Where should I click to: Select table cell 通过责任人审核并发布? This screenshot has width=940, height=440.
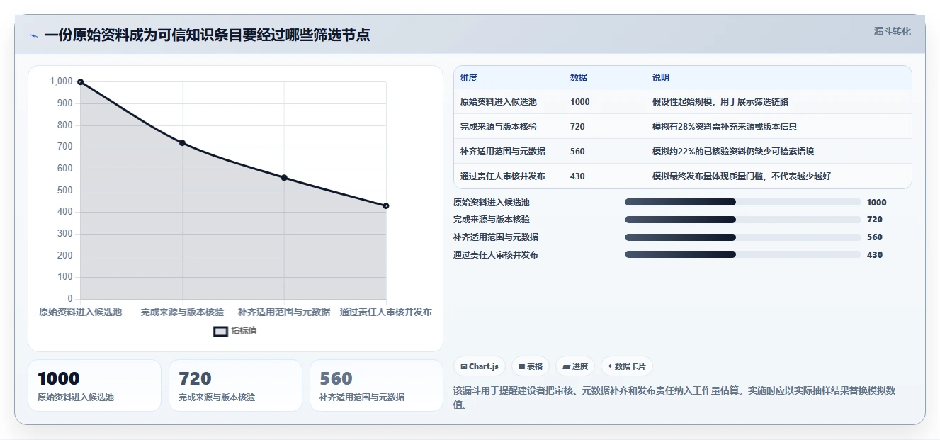pos(502,176)
